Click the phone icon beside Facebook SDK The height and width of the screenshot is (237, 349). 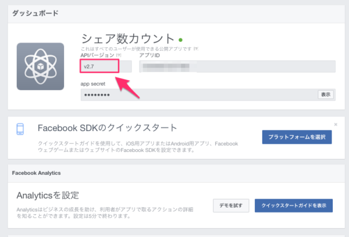pos(20,129)
